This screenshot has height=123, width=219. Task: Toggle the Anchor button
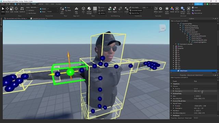click(102, 13)
